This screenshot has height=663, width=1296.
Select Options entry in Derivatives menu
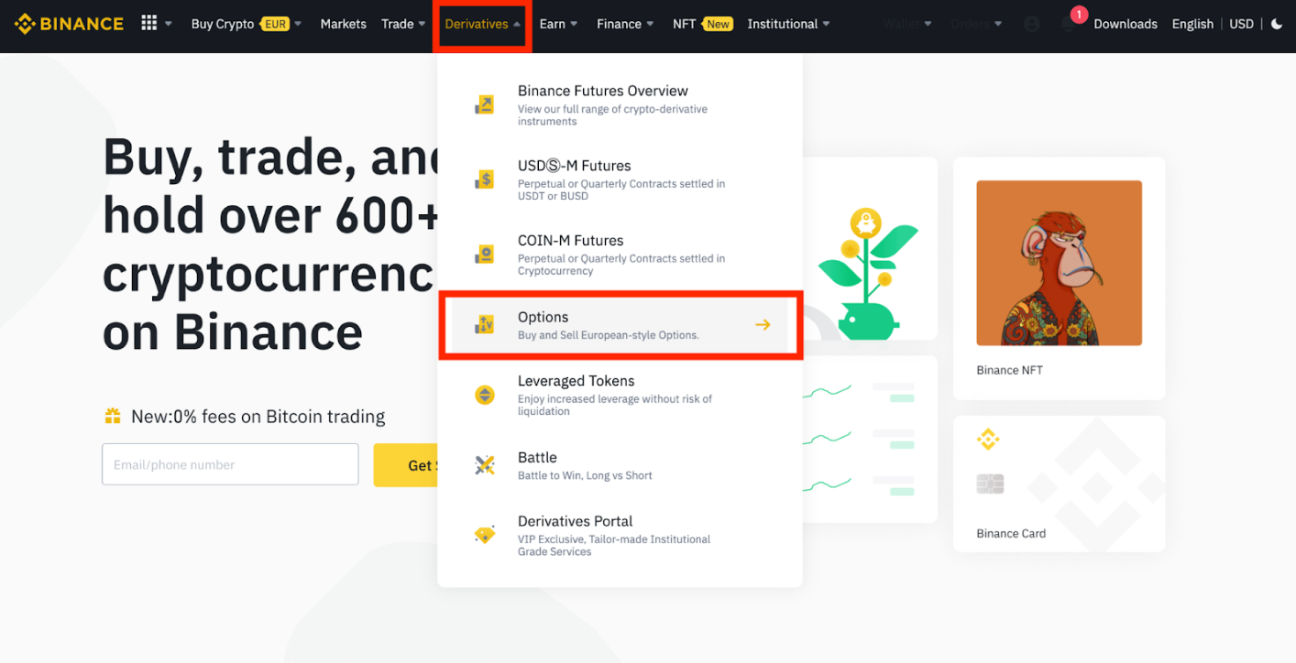pyautogui.click(x=620, y=324)
